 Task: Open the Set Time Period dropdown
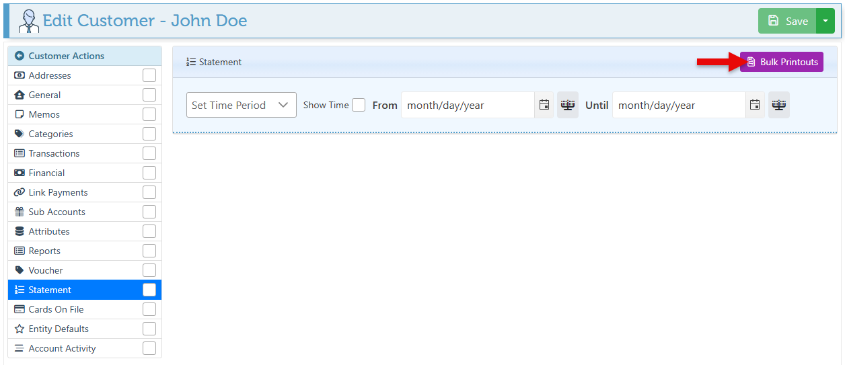[x=241, y=105]
